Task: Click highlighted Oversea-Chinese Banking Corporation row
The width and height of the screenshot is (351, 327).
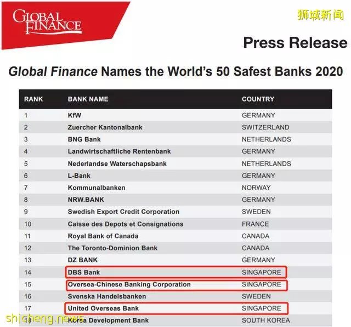Action: click(177, 285)
